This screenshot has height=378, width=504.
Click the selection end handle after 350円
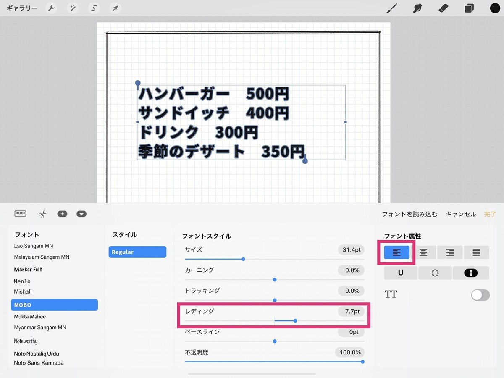305,161
